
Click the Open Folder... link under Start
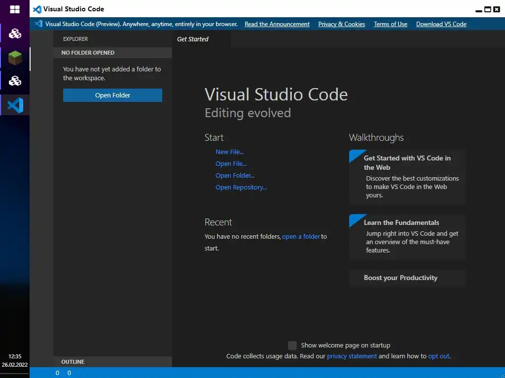click(235, 176)
